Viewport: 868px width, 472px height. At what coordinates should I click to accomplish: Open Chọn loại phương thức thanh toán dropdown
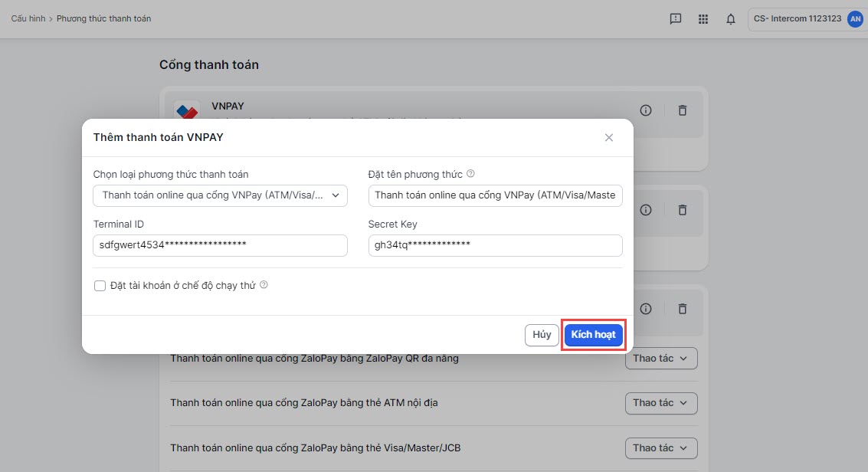pyautogui.click(x=221, y=195)
